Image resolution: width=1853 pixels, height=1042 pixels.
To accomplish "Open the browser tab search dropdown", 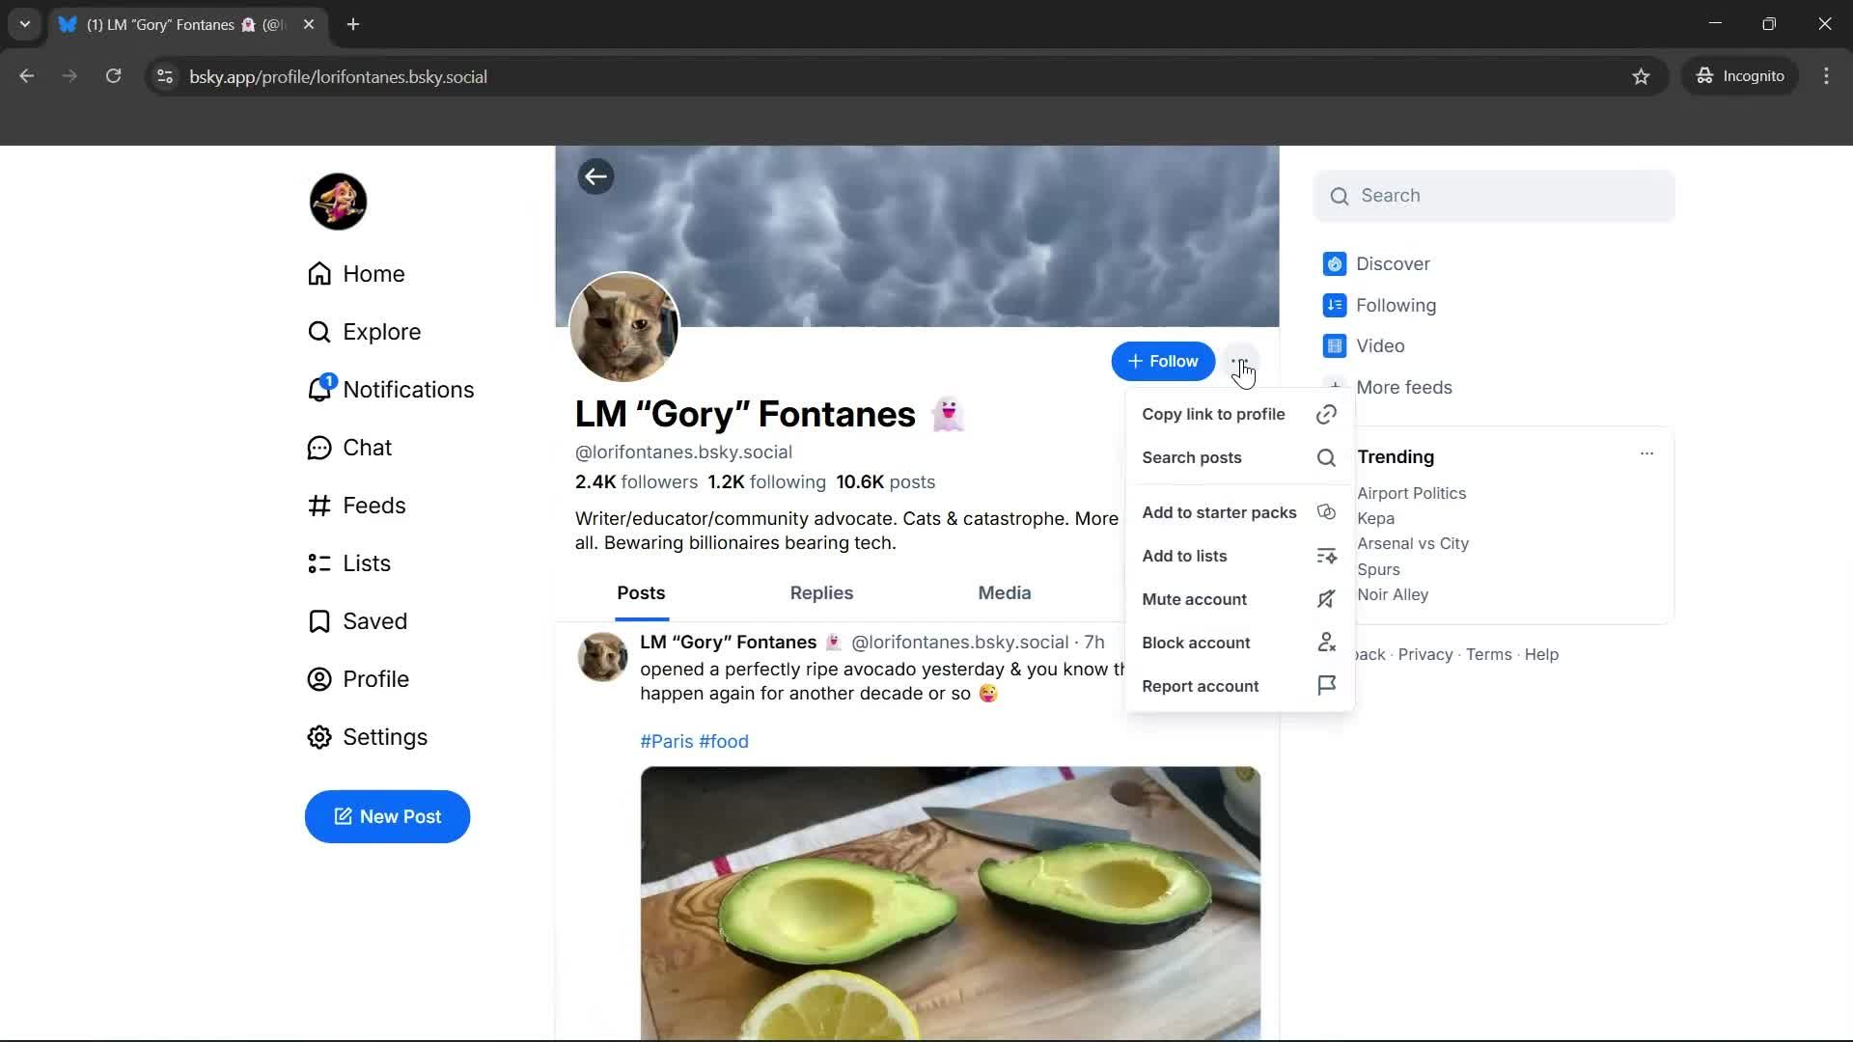I will (x=24, y=24).
